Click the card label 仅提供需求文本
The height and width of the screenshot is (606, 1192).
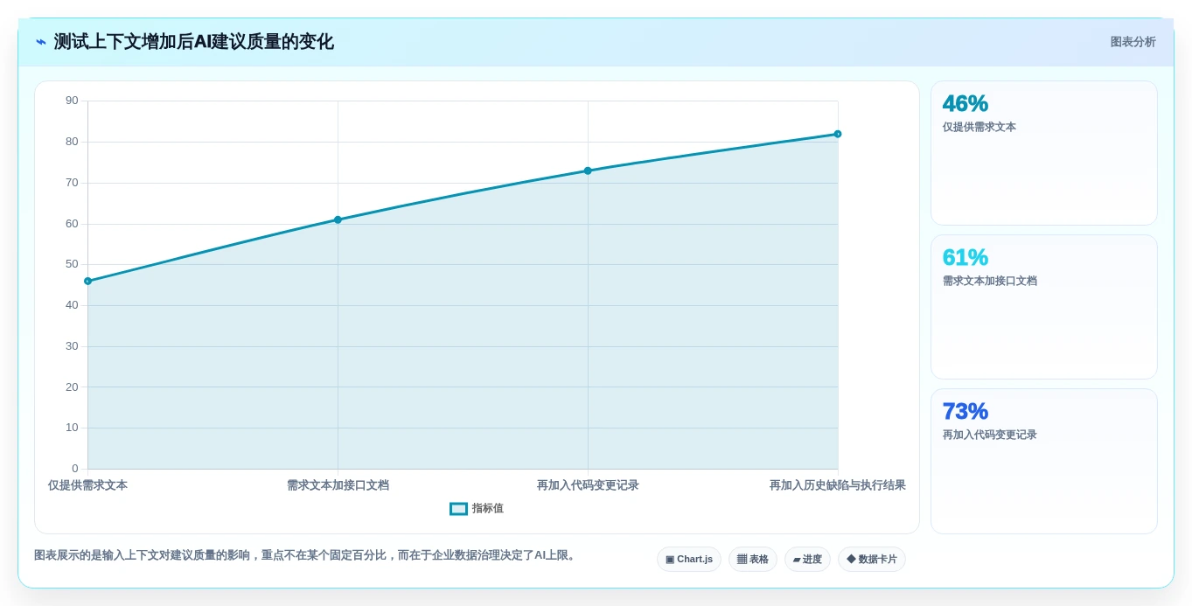coord(979,127)
